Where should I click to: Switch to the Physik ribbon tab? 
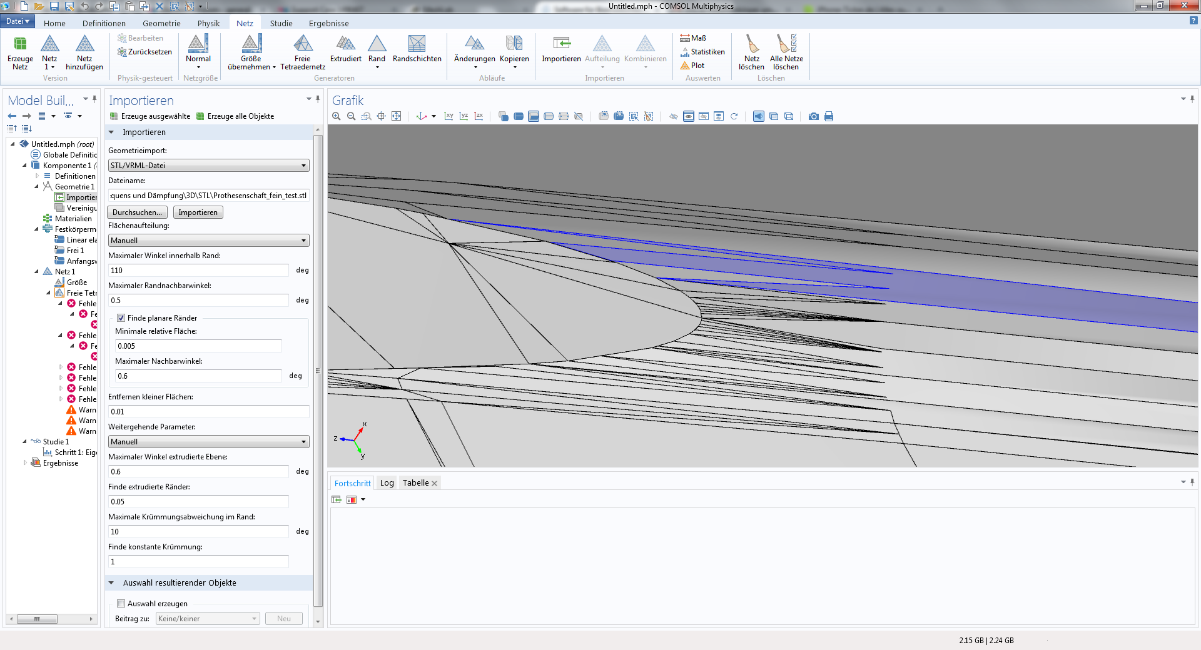coord(208,23)
